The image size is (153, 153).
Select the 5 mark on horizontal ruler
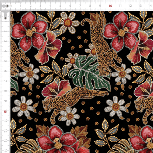coord(60,6)
